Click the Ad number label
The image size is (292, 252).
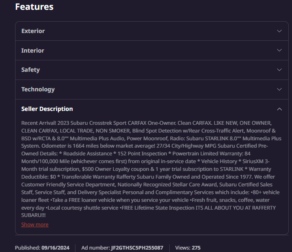pyautogui.click(x=95, y=248)
